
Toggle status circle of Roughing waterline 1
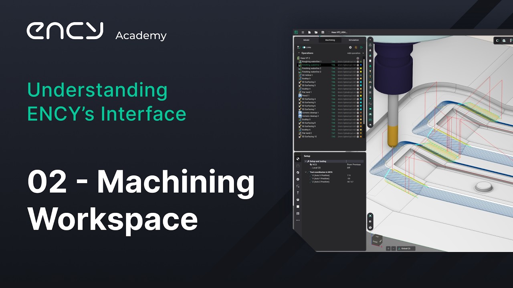358,62
